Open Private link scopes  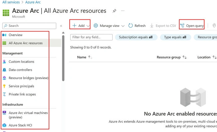(22, 94)
